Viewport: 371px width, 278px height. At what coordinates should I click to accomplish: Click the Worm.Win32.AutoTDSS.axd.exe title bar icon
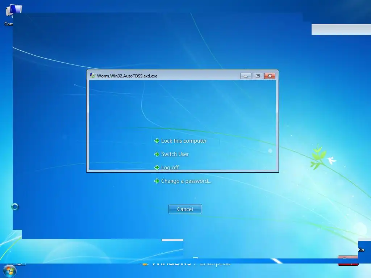[x=92, y=76]
